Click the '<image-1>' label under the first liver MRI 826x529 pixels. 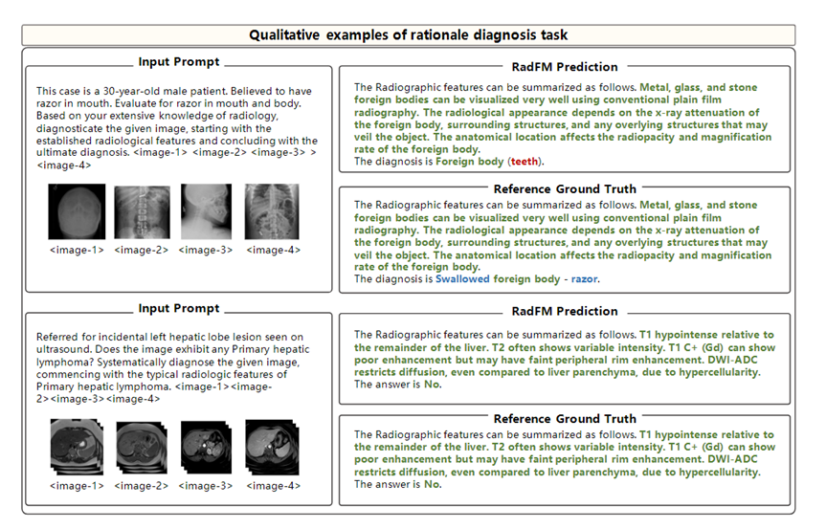tap(77, 486)
